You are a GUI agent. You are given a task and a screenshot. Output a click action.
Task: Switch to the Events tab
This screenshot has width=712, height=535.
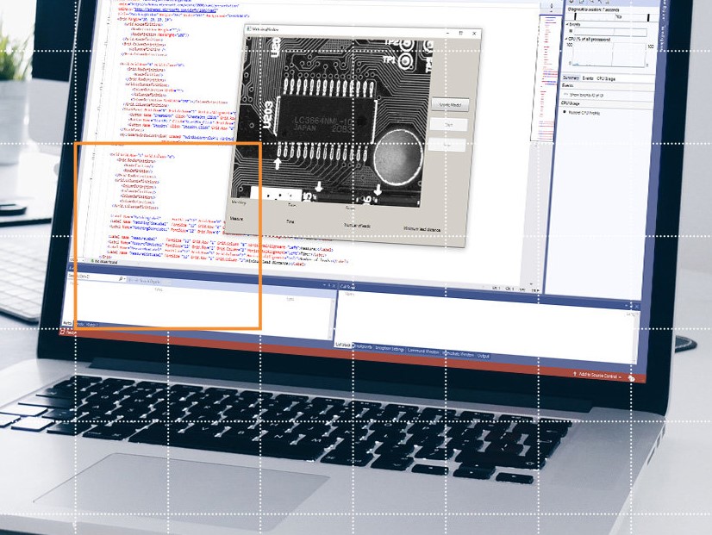(x=588, y=78)
